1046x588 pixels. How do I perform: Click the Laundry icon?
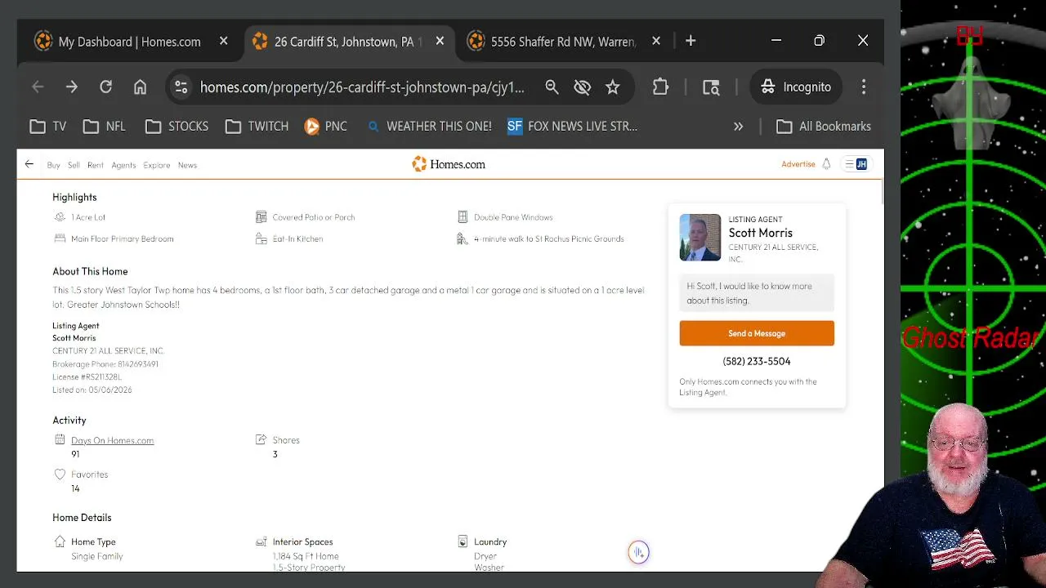[x=463, y=541]
